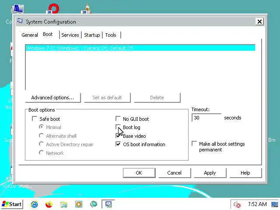This screenshot has height=210, width=280.
Task: Select the System Configuration taskbar button
Action: pos(108,204)
